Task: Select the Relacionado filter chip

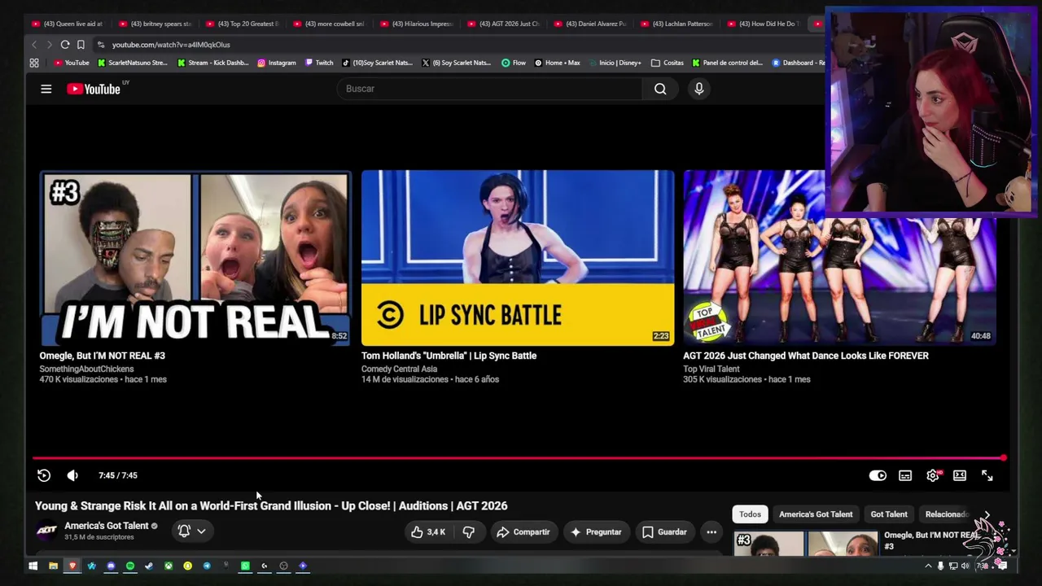Action: [947, 514]
